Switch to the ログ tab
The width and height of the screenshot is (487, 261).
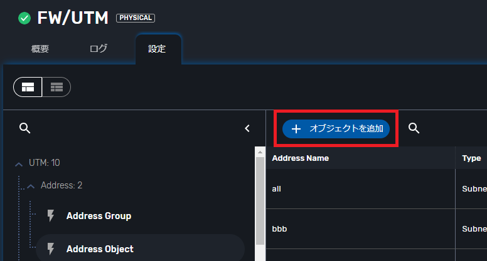pos(99,49)
